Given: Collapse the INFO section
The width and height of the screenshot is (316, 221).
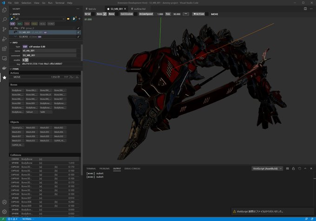Looking at the screenshot, I should coord(11,43).
